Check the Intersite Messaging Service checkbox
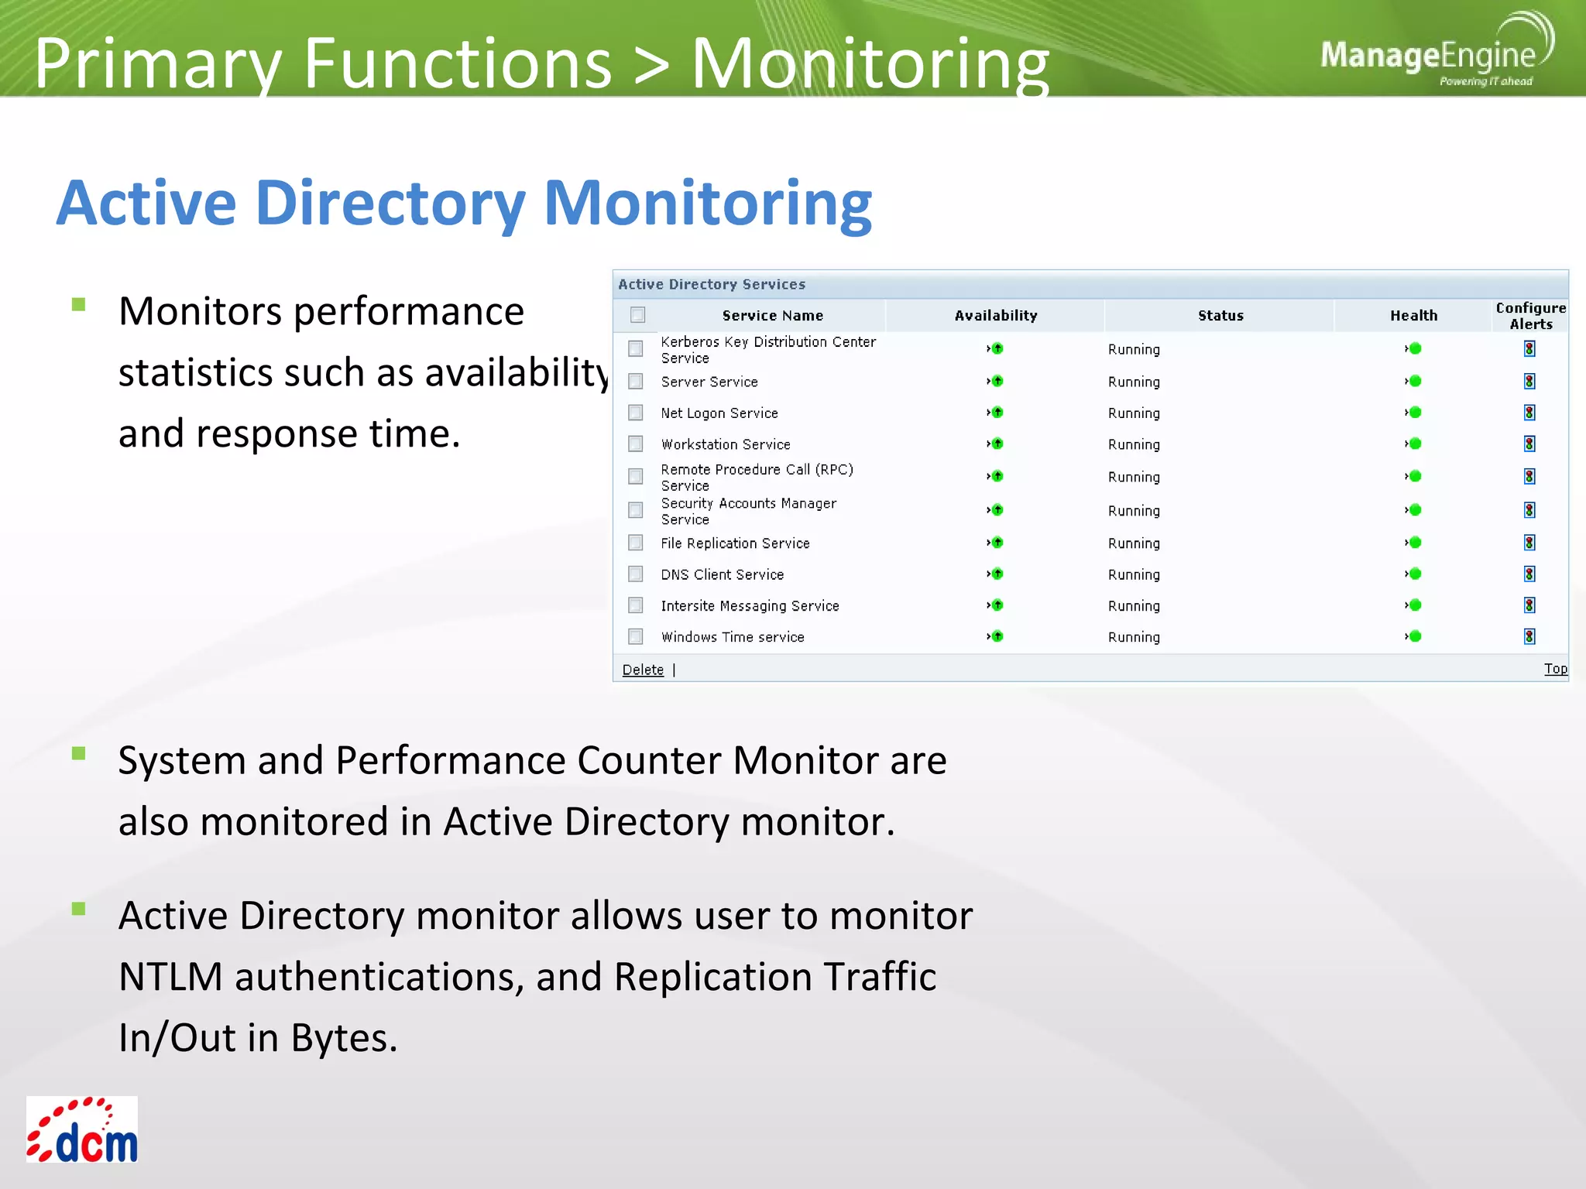 pyautogui.click(x=636, y=605)
